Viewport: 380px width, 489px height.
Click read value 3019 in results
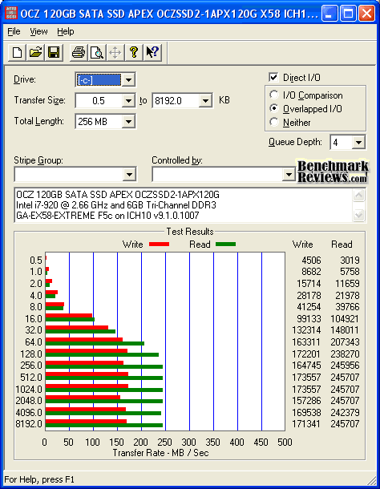pyautogui.click(x=350, y=260)
